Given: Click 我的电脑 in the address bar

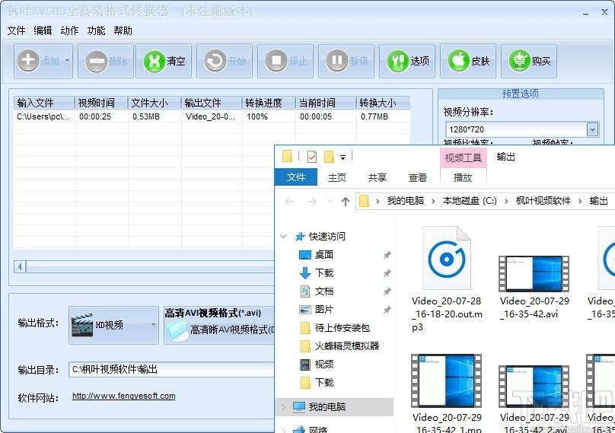Looking at the screenshot, I should 406,201.
